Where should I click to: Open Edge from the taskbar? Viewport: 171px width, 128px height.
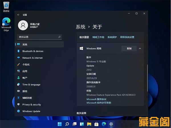point(104,124)
